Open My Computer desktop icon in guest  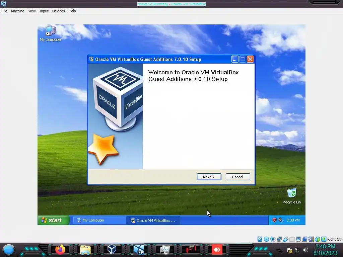[51, 33]
